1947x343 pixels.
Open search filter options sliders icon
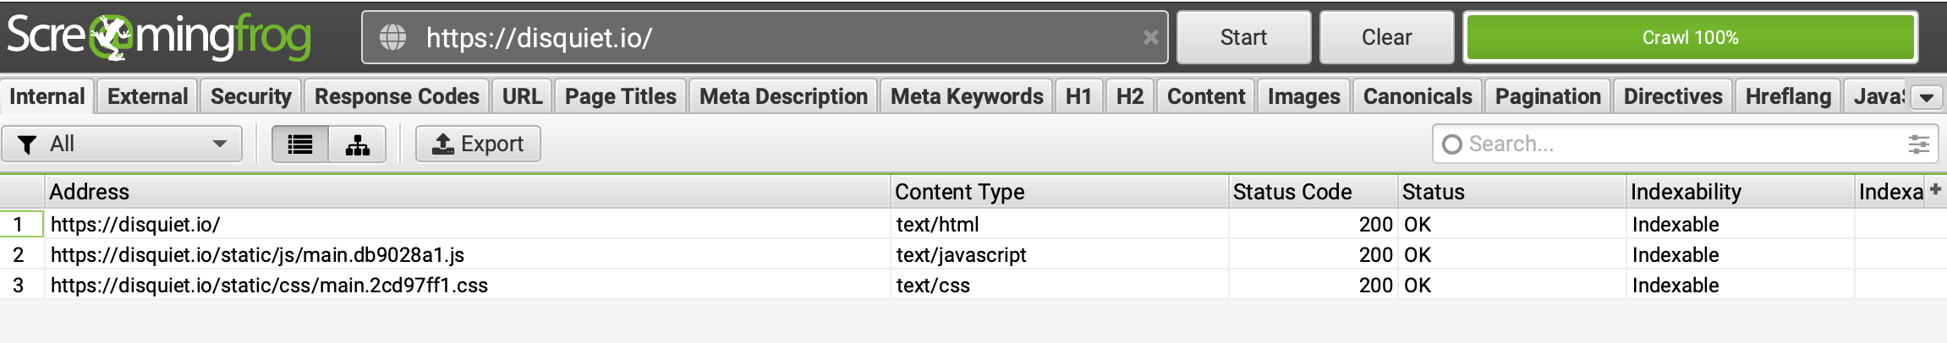(x=1918, y=144)
